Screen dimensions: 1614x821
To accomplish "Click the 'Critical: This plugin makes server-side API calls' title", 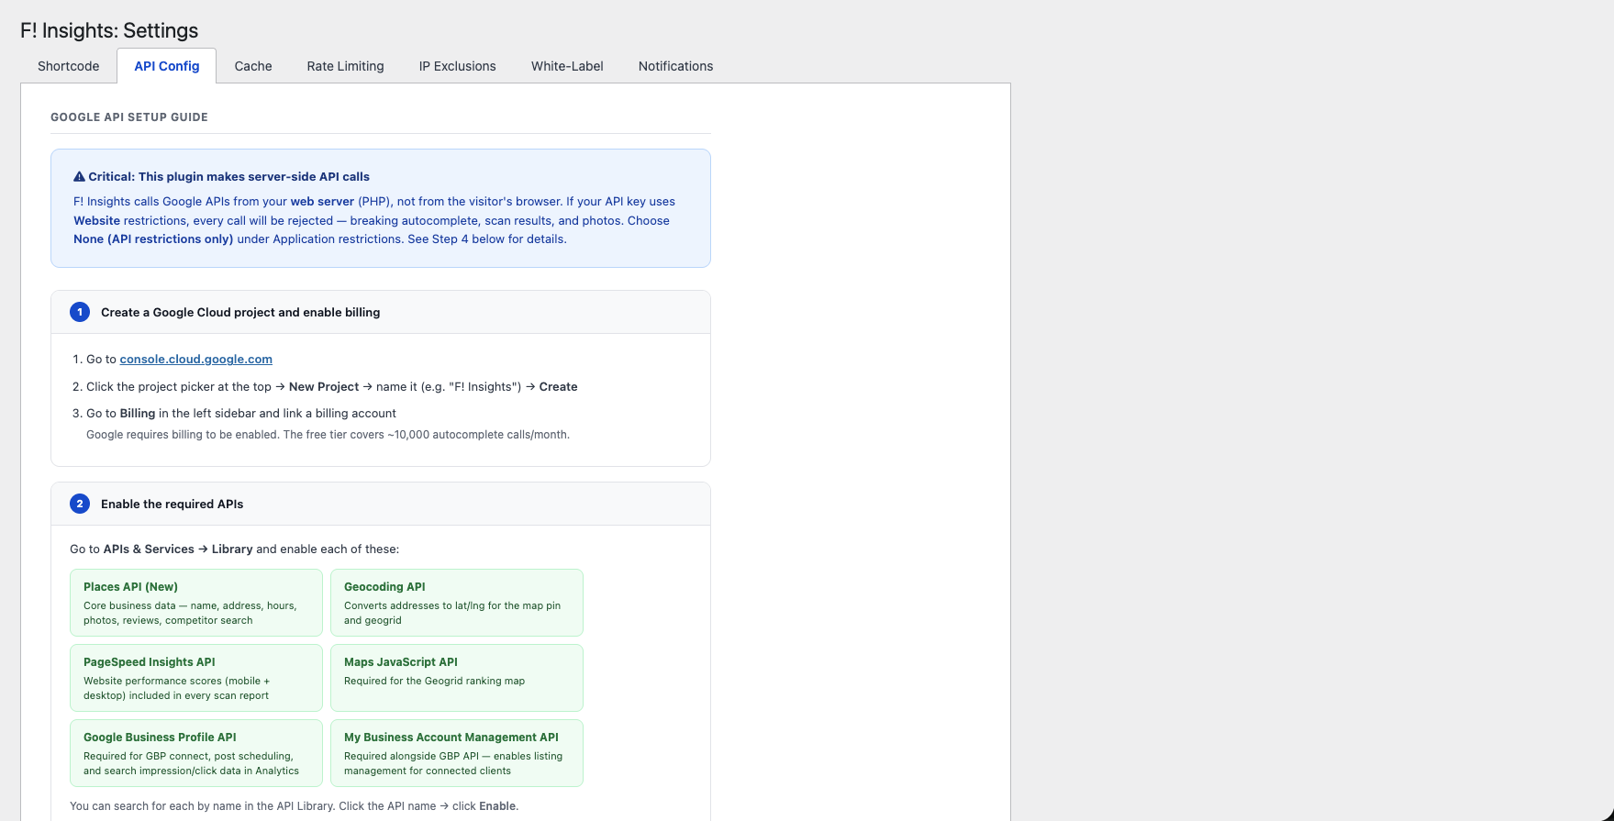I will [228, 176].
